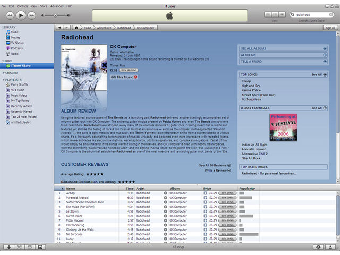Open the View menu
This screenshot has width=340, height=255.
tap(34, 6)
